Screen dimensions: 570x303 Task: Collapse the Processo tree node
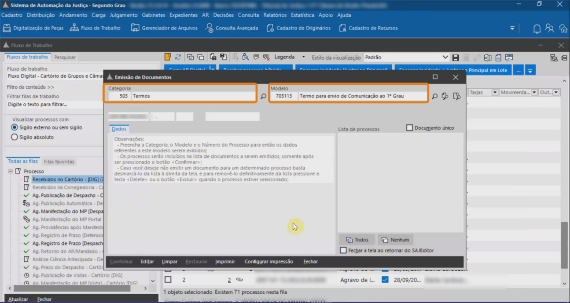pyautogui.click(x=11, y=171)
